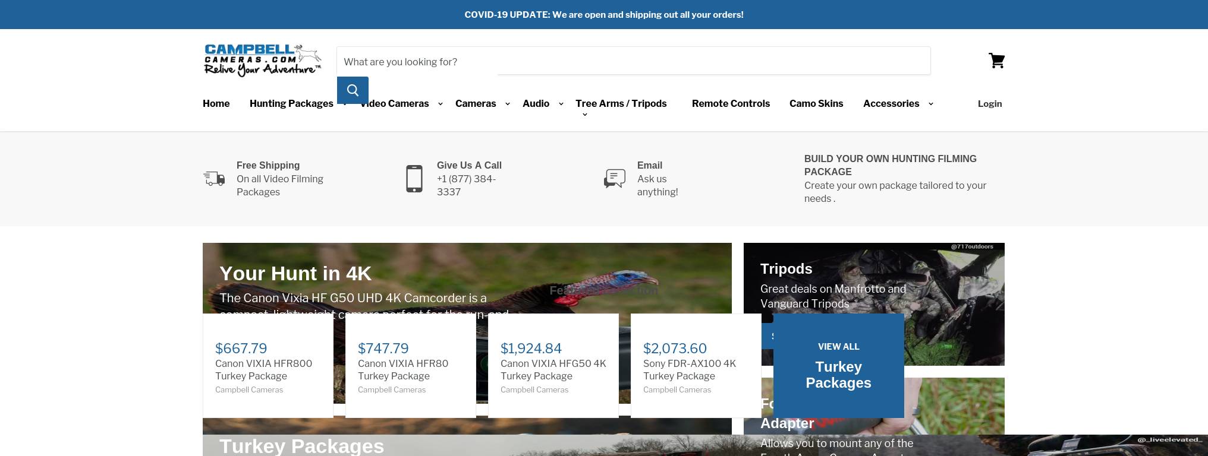
Task: Expand the Accessories menu arrow
Action: pos(931,104)
